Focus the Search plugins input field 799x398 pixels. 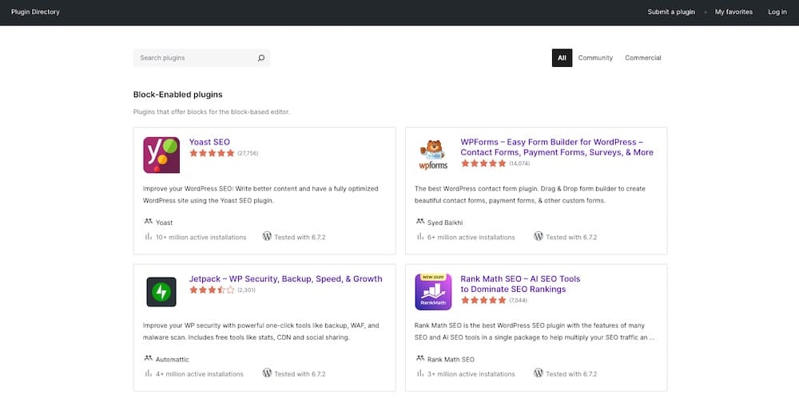point(196,58)
